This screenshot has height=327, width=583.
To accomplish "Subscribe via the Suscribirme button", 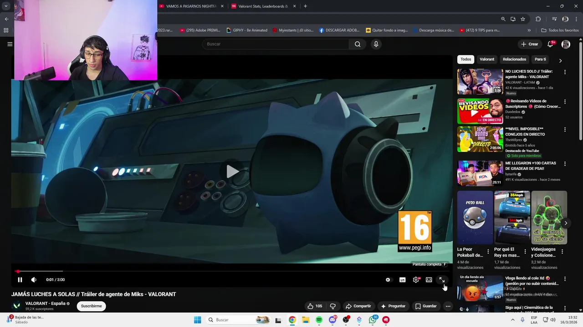I will [x=91, y=306].
